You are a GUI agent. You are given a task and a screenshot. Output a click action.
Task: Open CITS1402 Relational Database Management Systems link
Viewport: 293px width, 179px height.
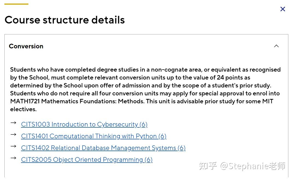pyautogui.click(x=103, y=148)
